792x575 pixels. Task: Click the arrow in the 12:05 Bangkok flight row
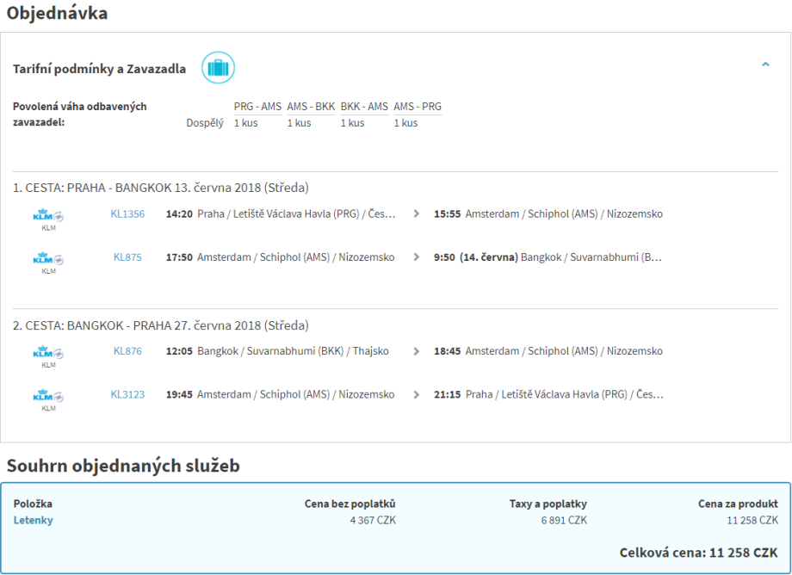tap(417, 351)
